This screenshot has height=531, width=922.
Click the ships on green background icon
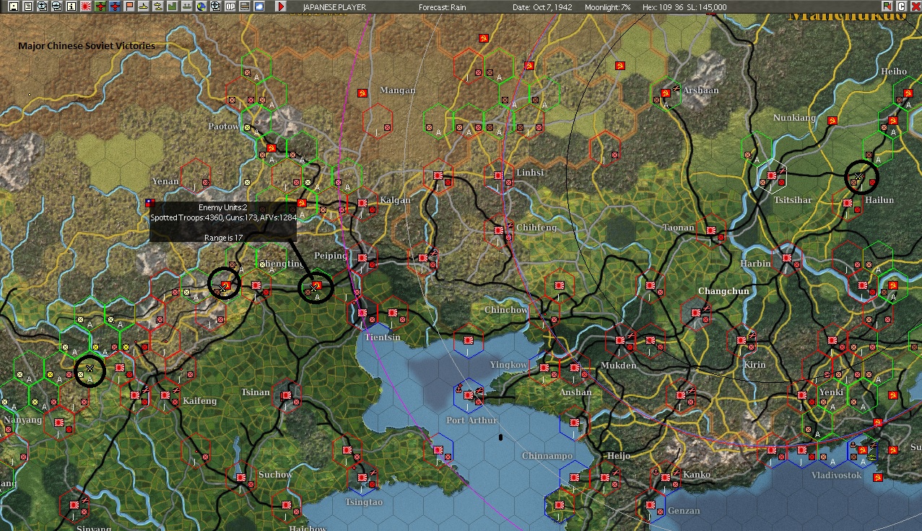point(187,7)
